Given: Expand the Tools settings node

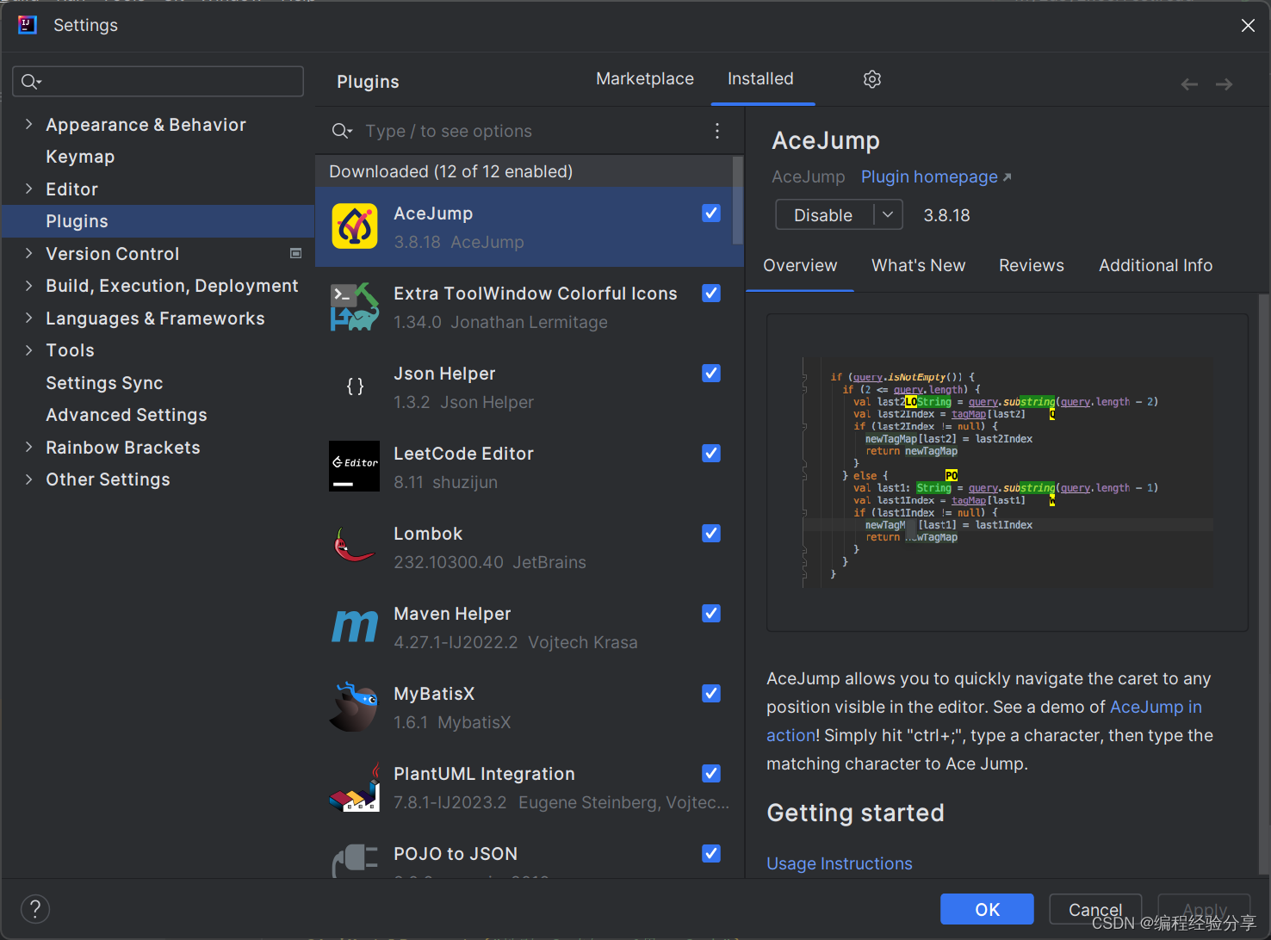Looking at the screenshot, I should (x=28, y=349).
